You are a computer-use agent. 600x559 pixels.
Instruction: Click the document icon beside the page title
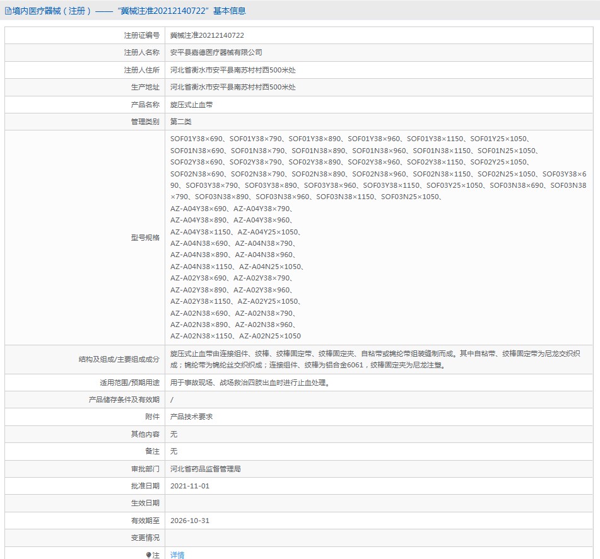8,11
